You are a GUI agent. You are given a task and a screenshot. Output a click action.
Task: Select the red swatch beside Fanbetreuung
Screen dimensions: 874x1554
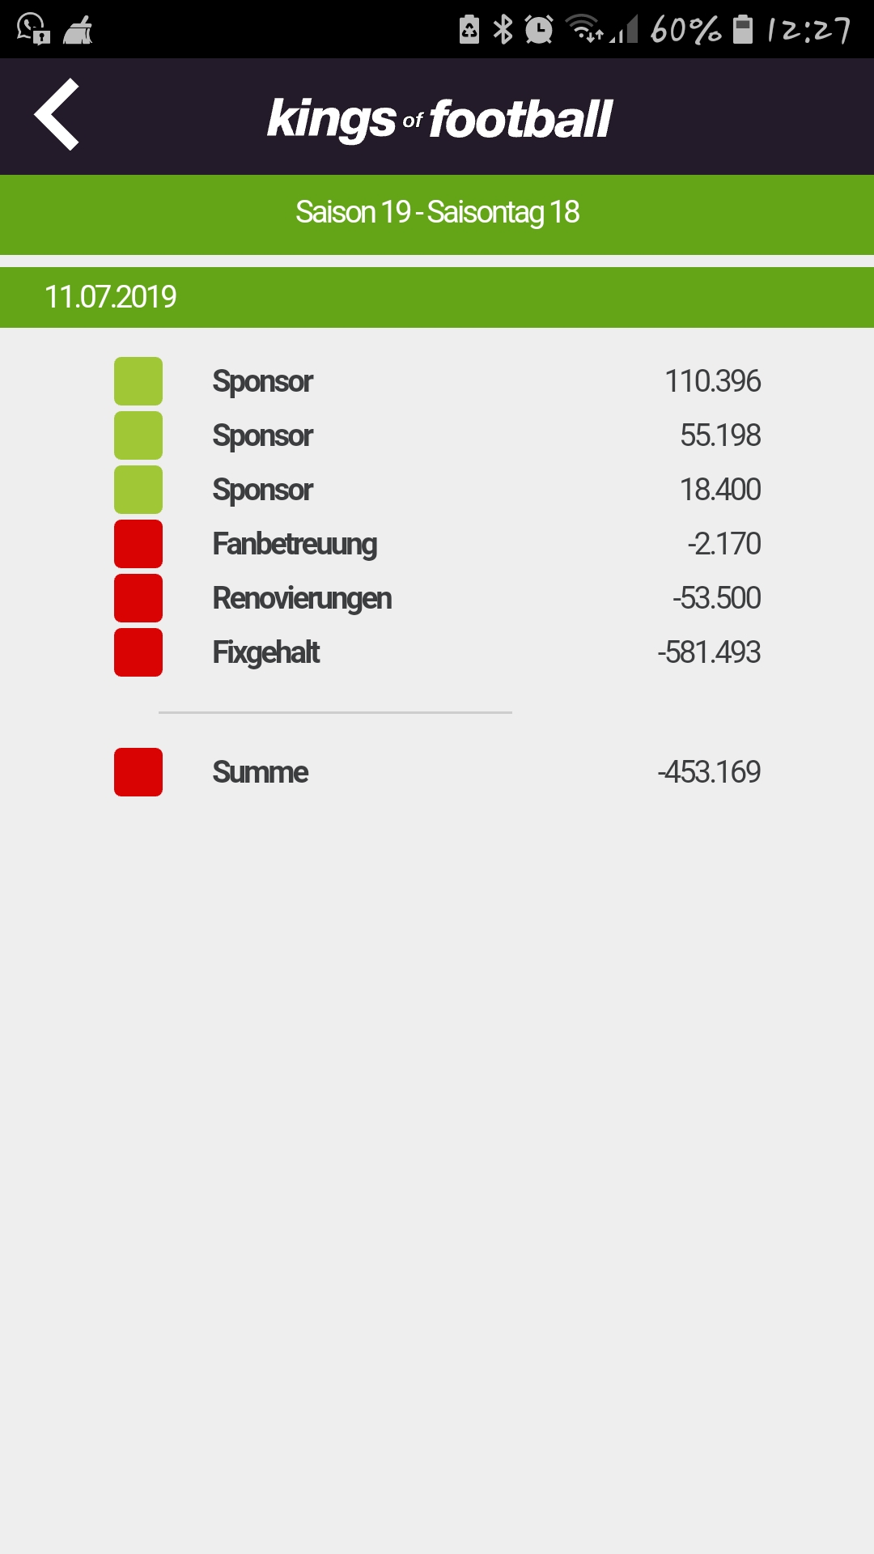pyautogui.click(x=138, y=544)
